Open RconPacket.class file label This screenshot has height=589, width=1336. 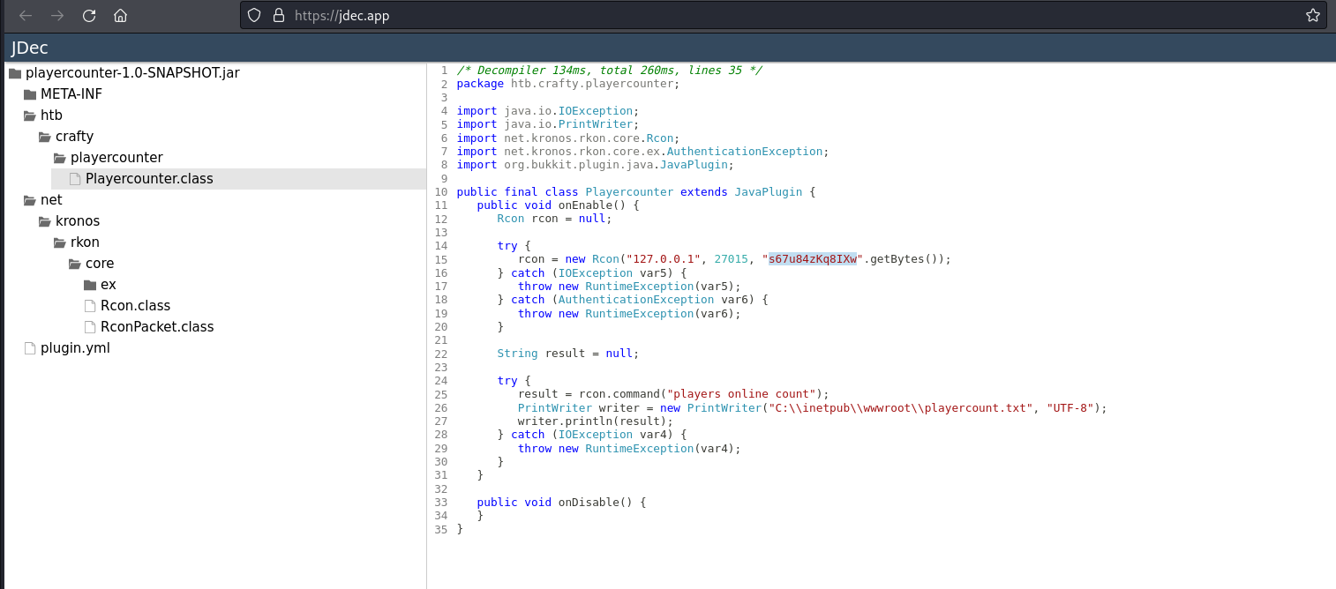coord(157,327)
